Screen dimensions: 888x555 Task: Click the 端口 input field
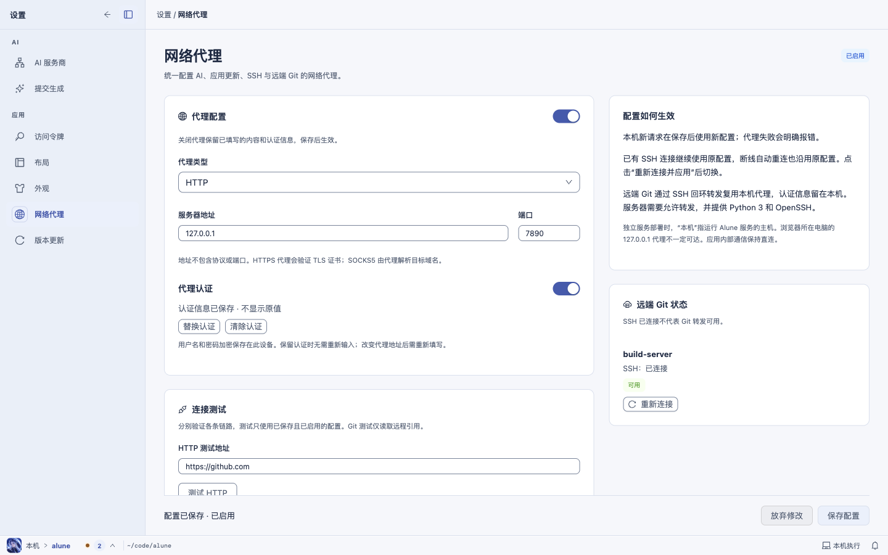click(549, 233)
